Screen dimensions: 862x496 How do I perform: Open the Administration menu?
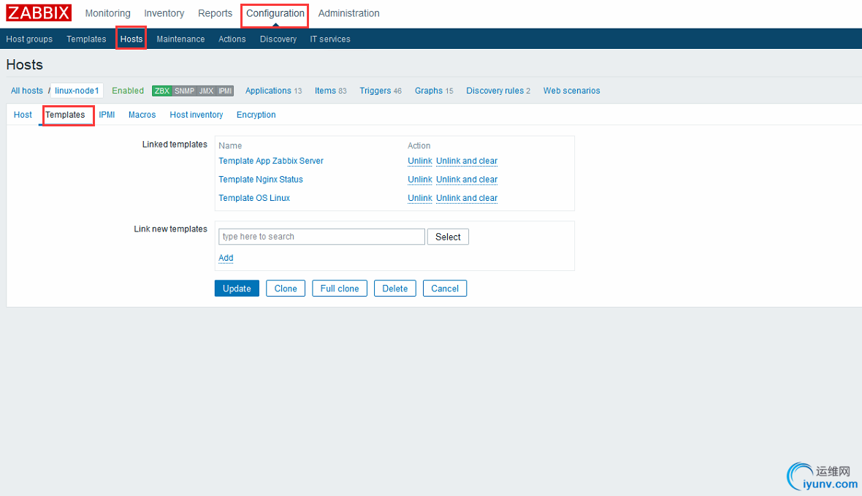coord(348,13)
